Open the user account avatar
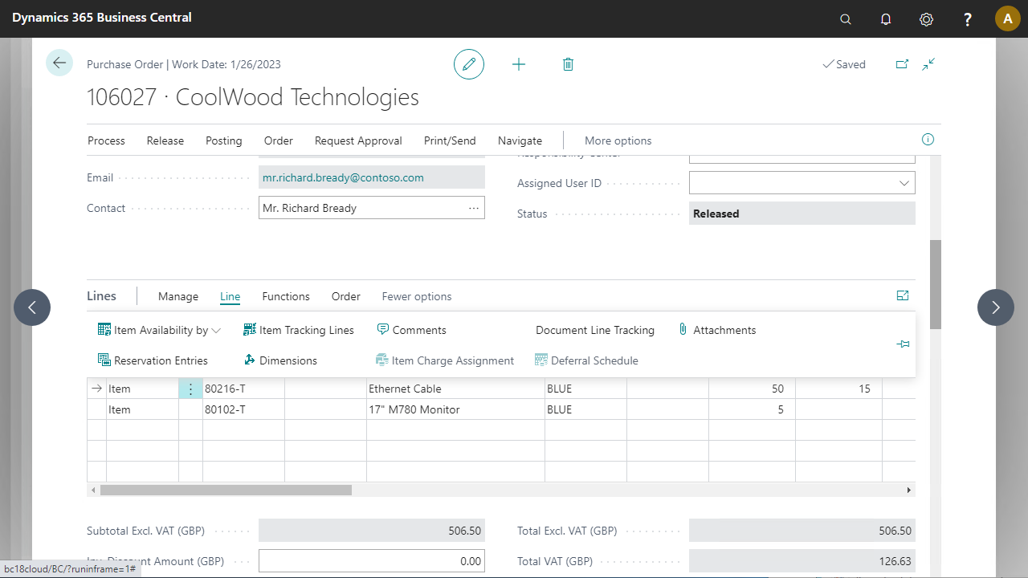The width and height of the screenshot is (1028, 578). tap(1008, 18)
